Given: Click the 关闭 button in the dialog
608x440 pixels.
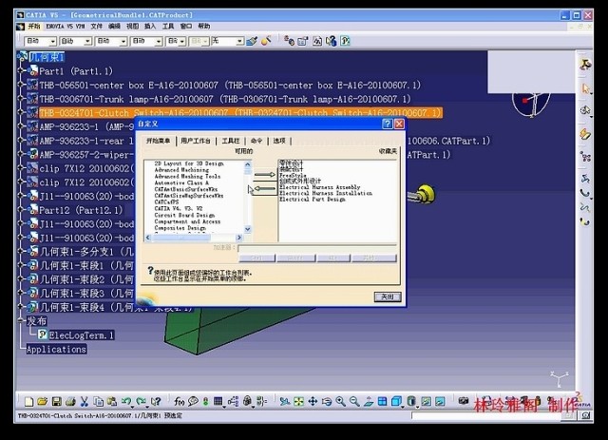Looking at the screenshot, I should (388, 297).
